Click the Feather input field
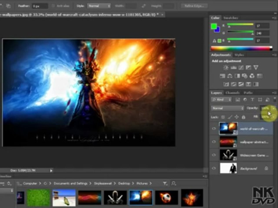The image size is (278, 208). tap(40, 6)
